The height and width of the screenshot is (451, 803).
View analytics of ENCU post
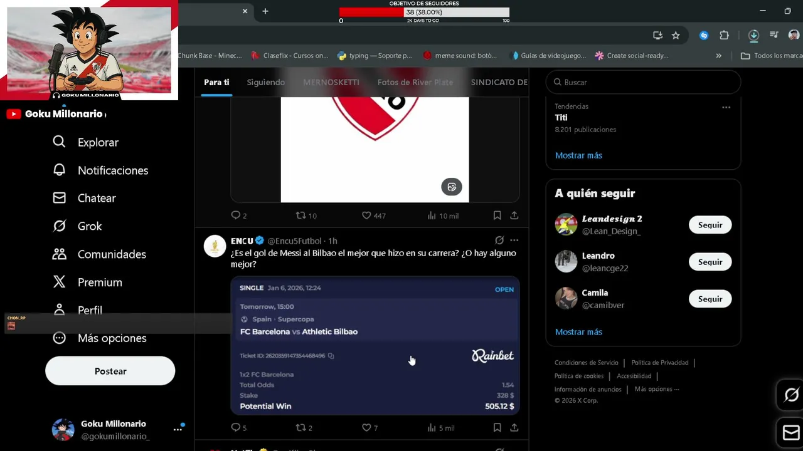tap(440, 428)
